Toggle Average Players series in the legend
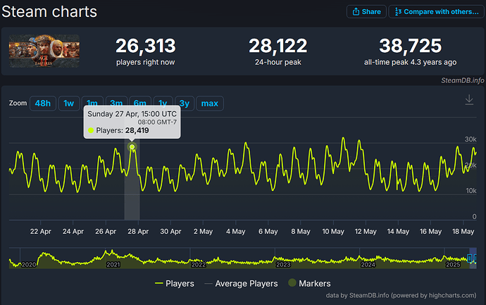 (241, 283)
